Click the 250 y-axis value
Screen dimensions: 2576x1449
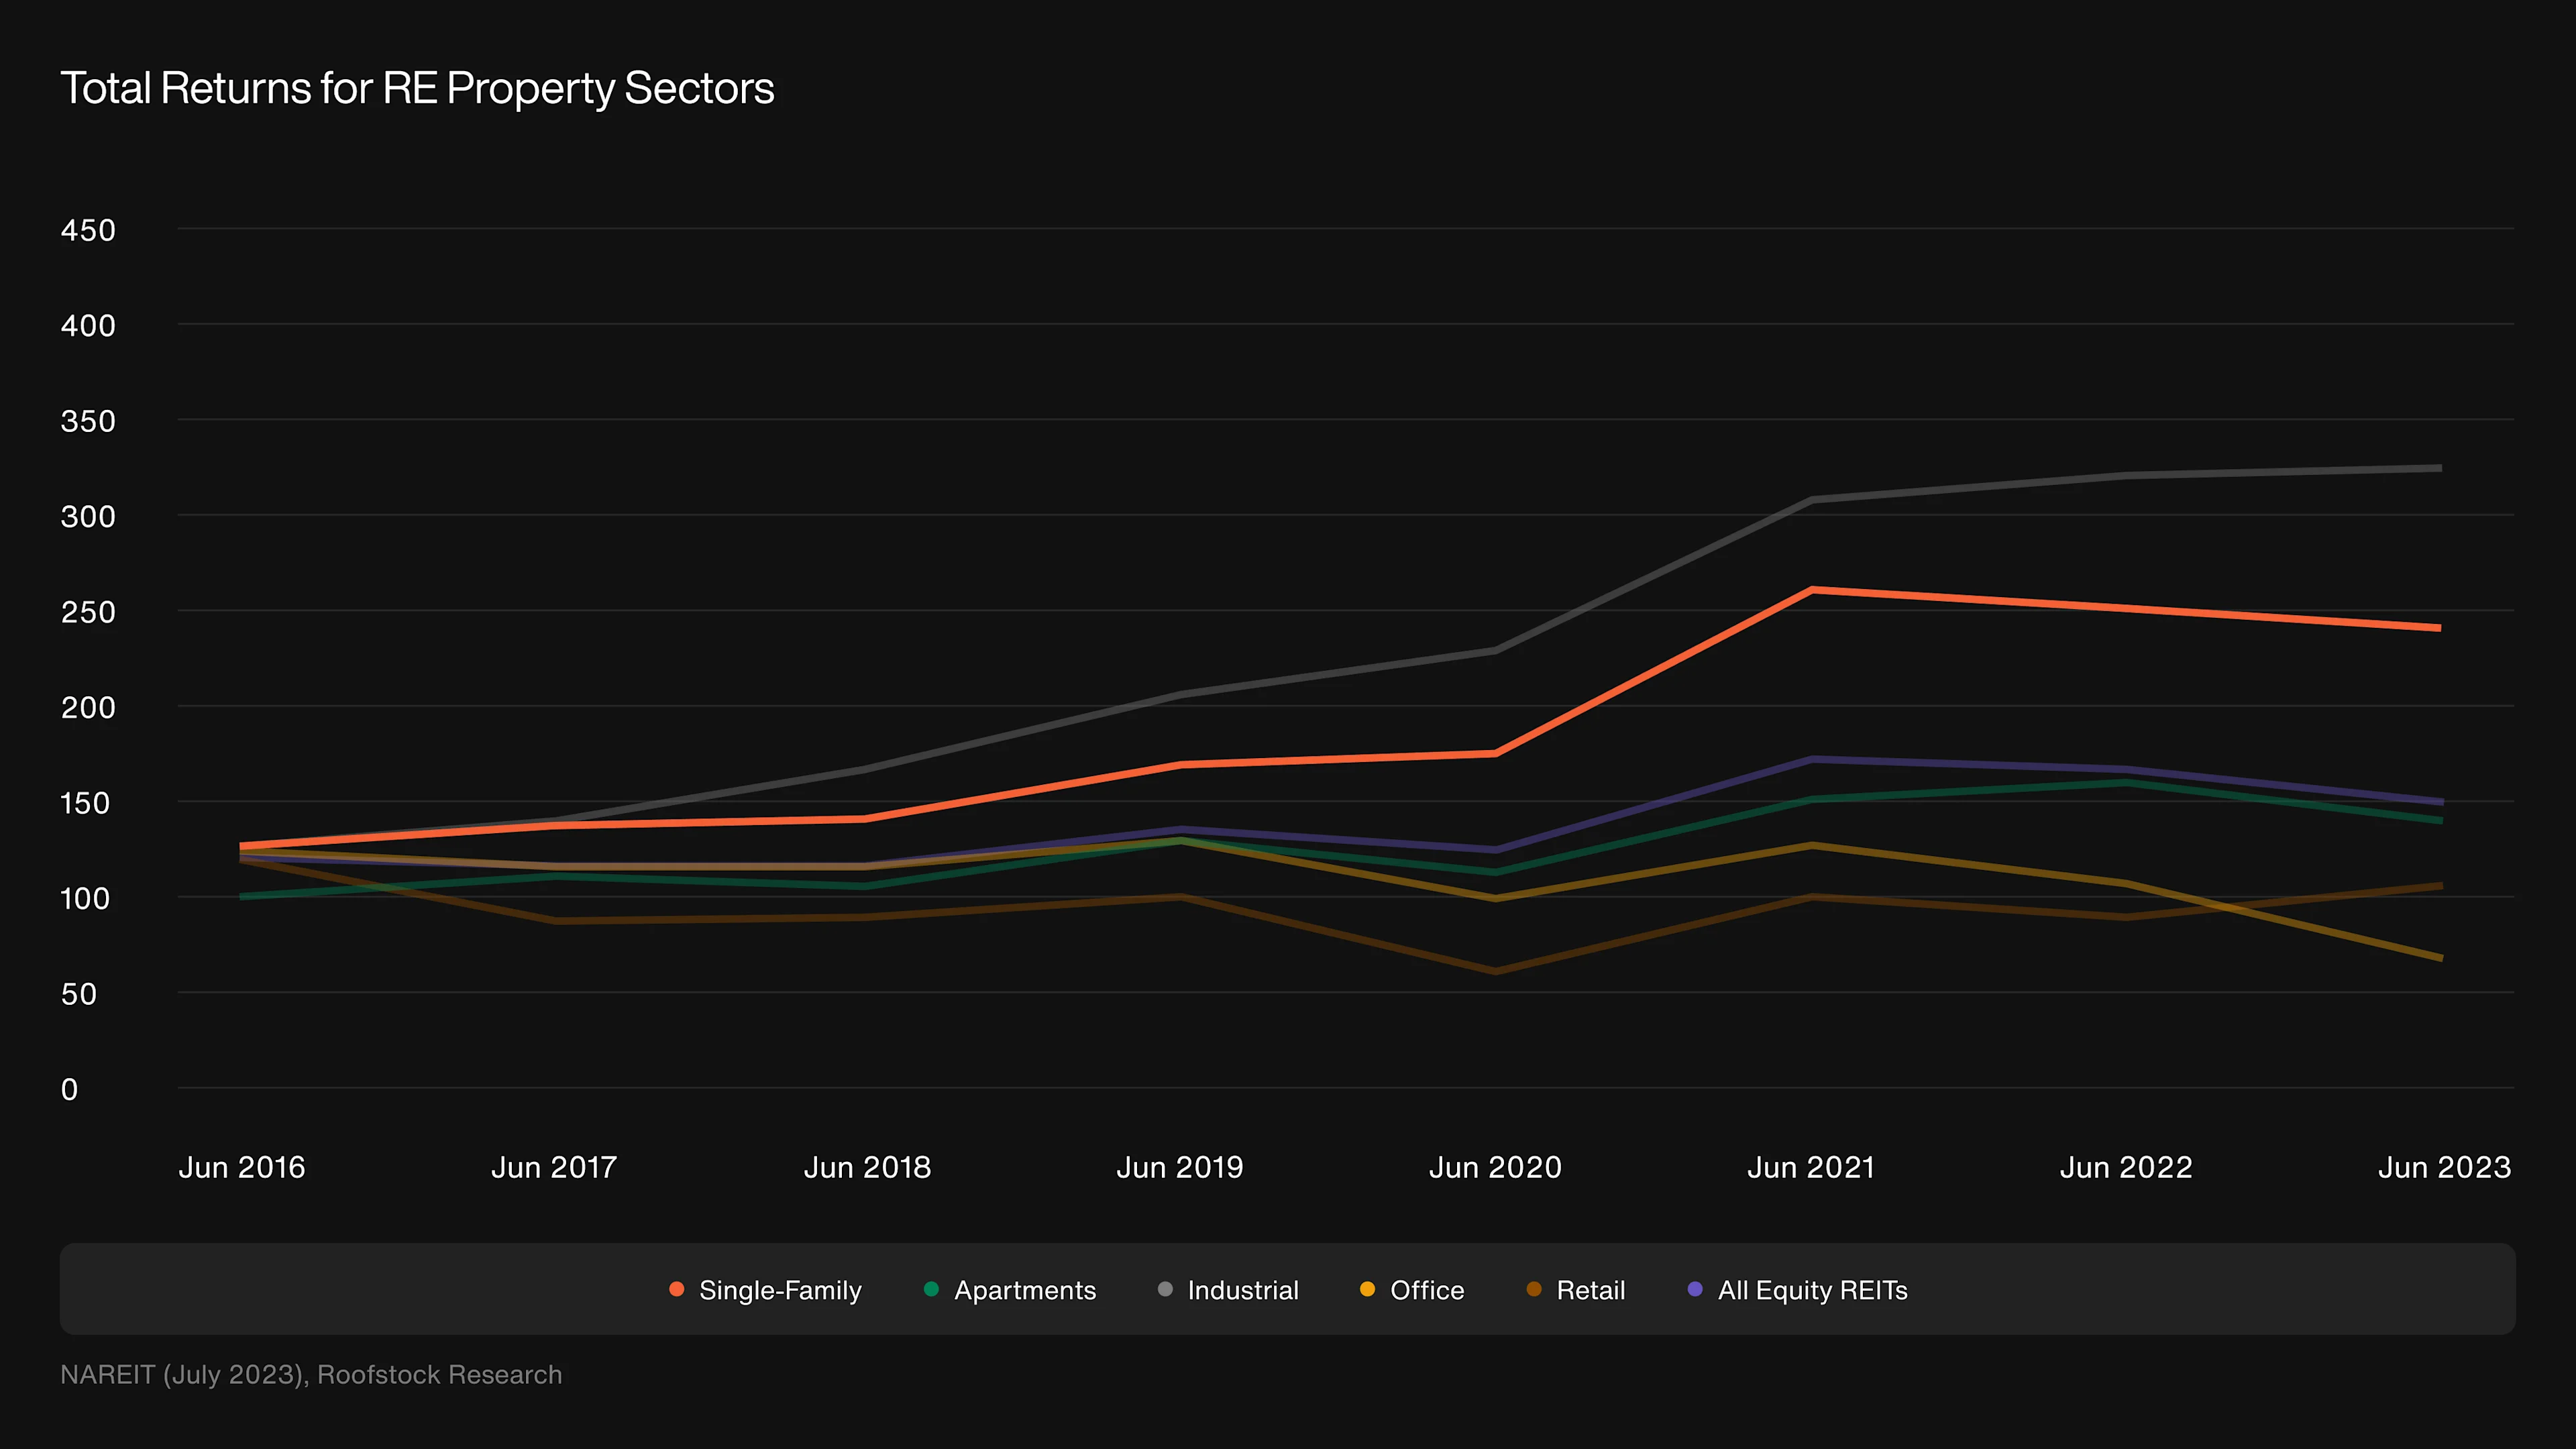tap(88, 612)
